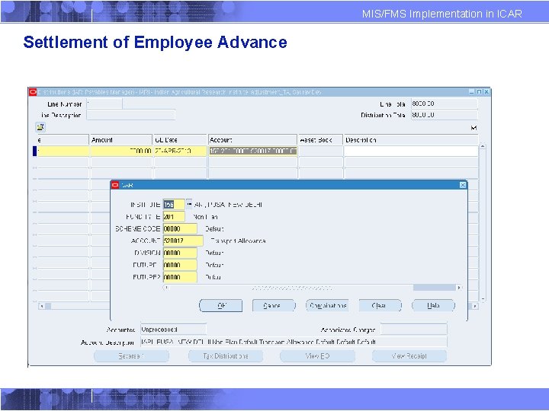Click the Oracle icon in SAR title bar

pyautogui.click(x=115, y=185)
